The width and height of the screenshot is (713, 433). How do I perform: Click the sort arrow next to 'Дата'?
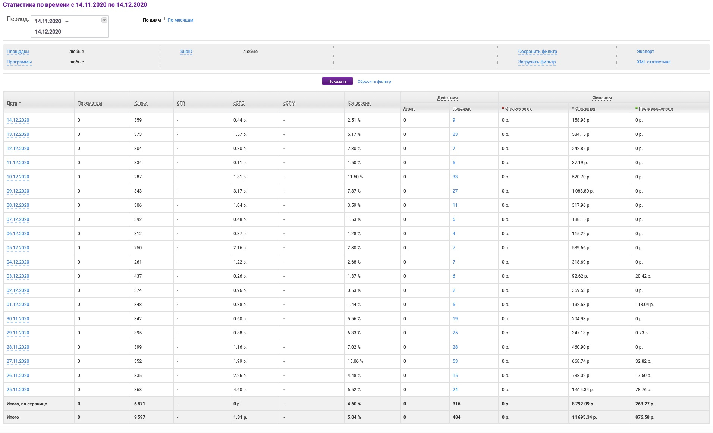20,103
